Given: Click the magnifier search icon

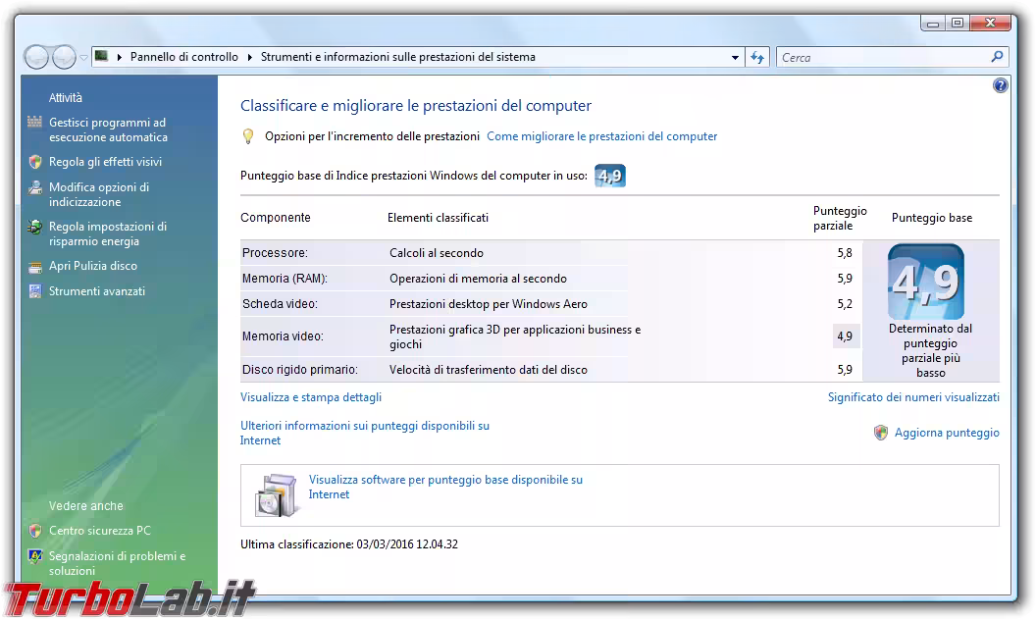Looking at the screenshot, I should [997, 57].
